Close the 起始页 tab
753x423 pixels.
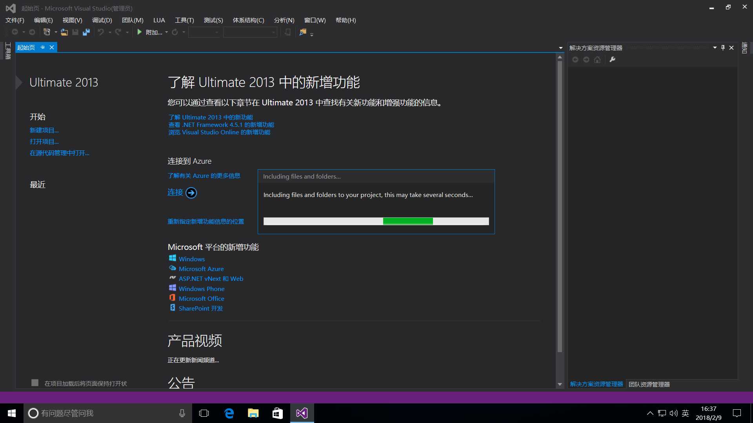[x=51, y=47]
